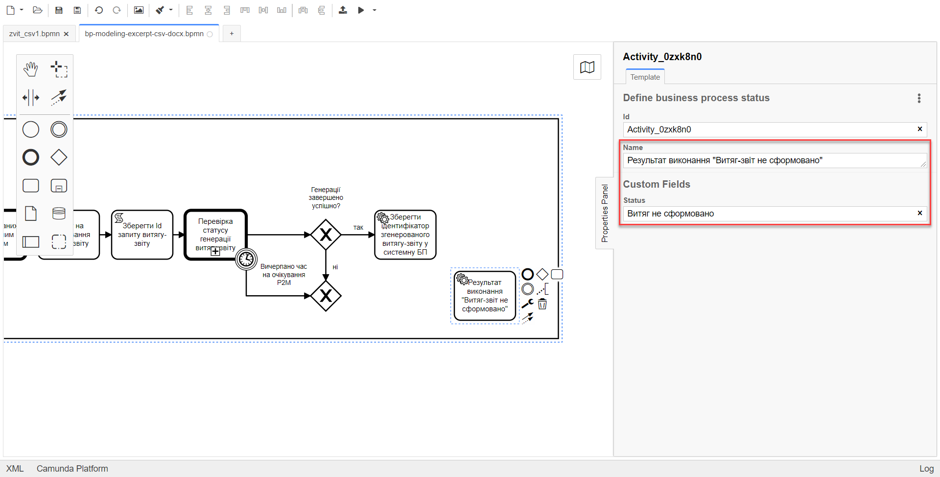Align selected elements center horizontally
The image size is (940, 477).
pyautogui.click(x=208, y=10)
